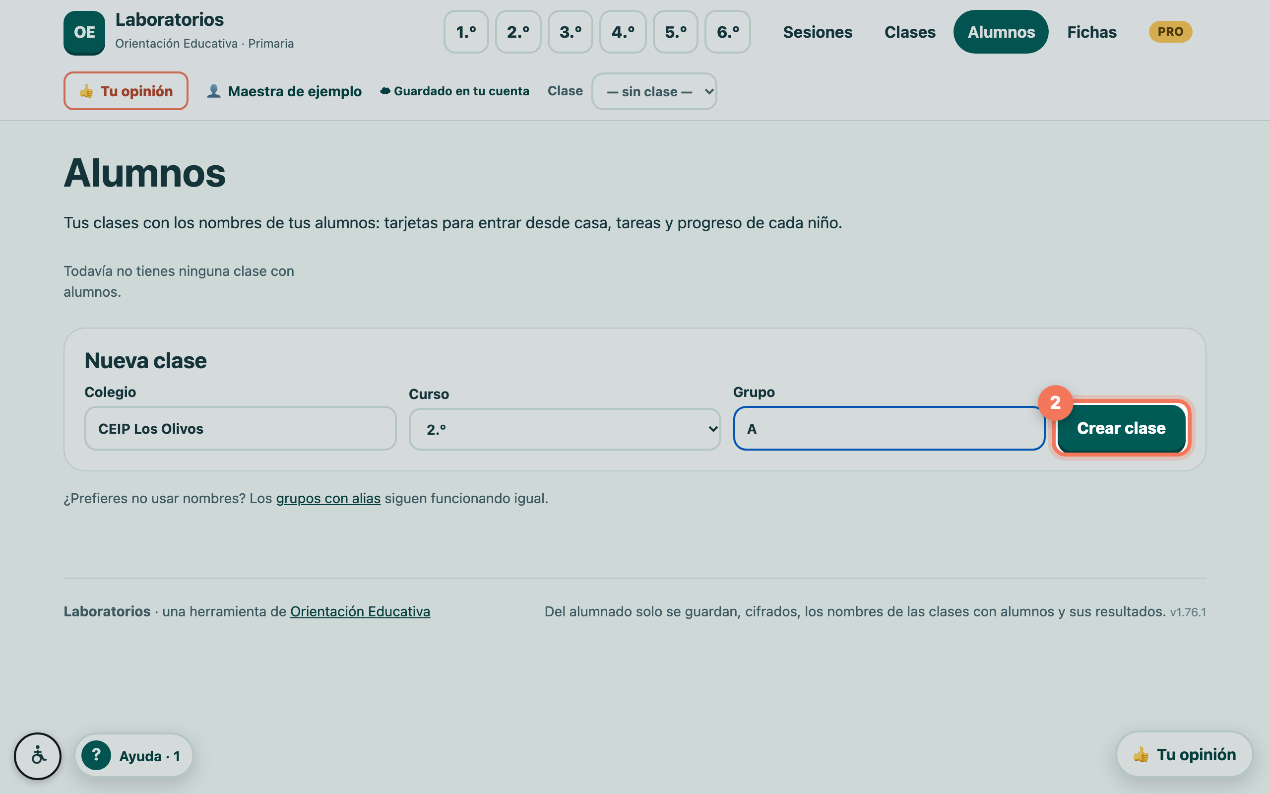Screen dimensions: 1270x794
Task: Go to the Sesiones tab
Action: 818,32
